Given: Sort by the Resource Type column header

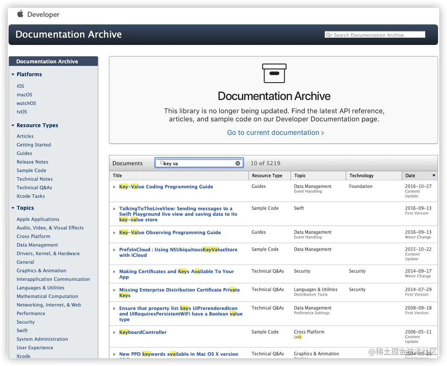Looking at the screenshot, I should pyautogui.click(x=269, y=176).
